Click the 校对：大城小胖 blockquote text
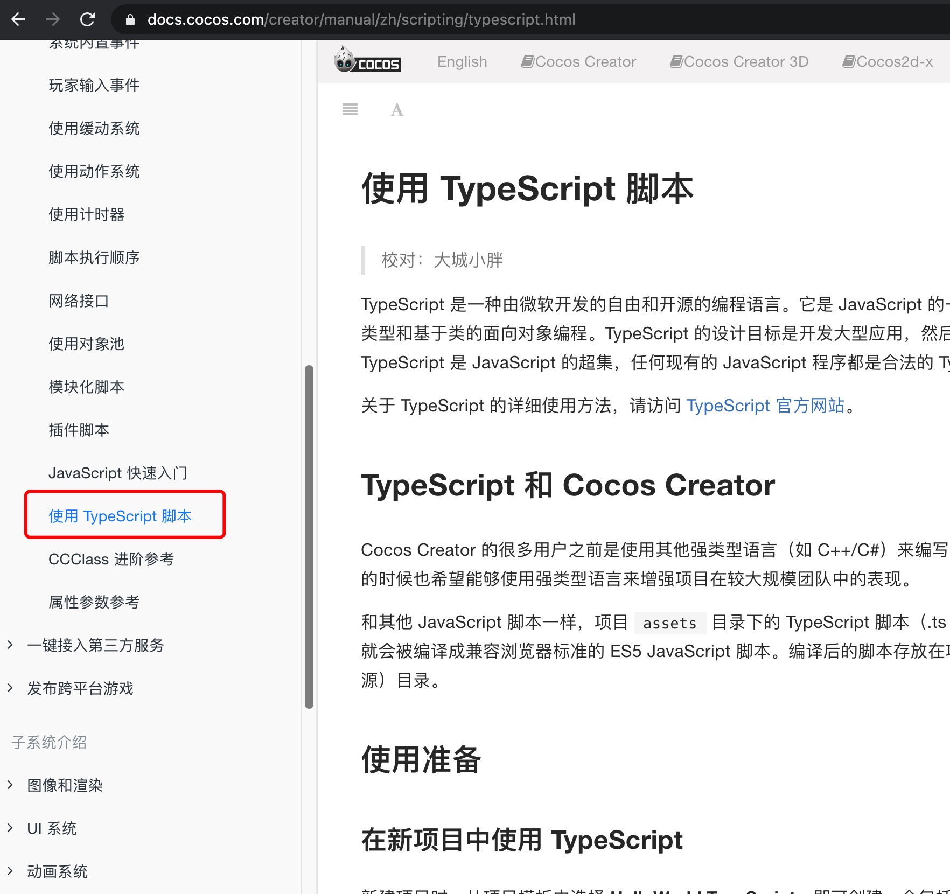 (x=442, y=260)
